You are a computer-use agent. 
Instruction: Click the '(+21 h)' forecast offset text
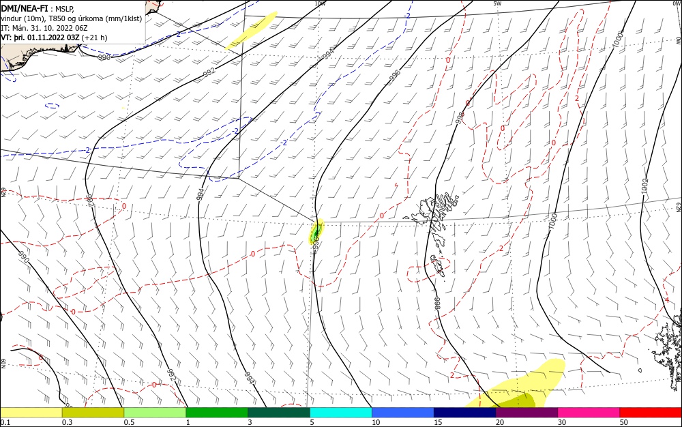pos(94,38)
